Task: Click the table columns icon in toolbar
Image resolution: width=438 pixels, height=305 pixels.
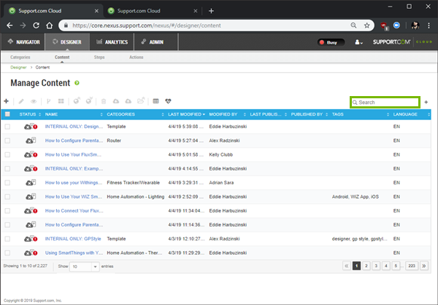Action: tap(156, 101)
